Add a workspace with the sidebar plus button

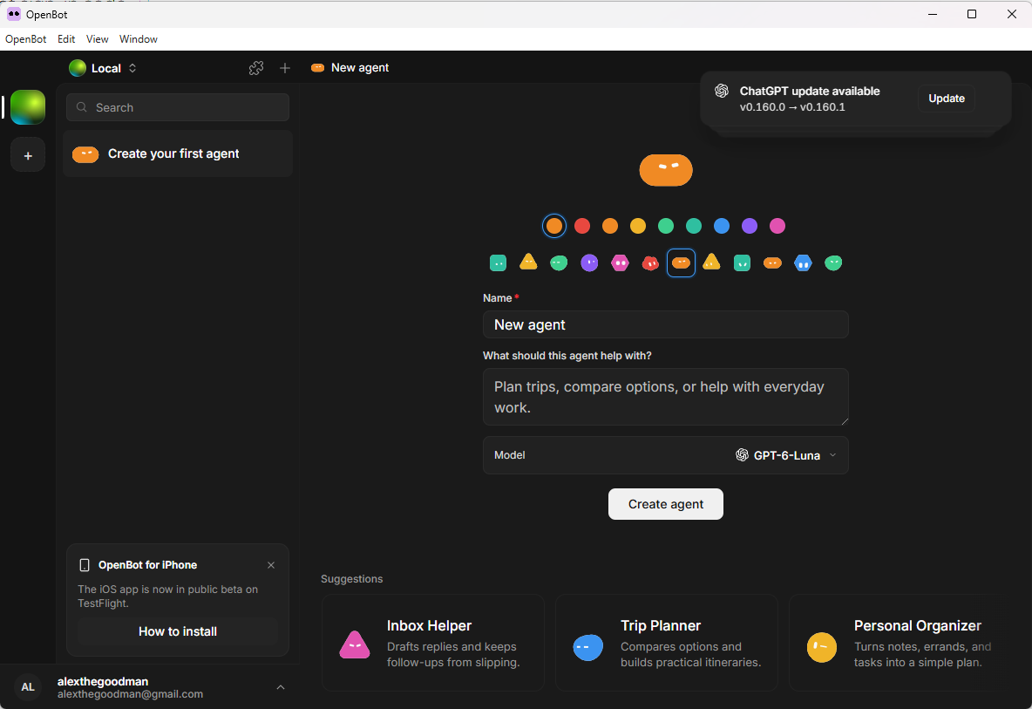tap(28, 156)
